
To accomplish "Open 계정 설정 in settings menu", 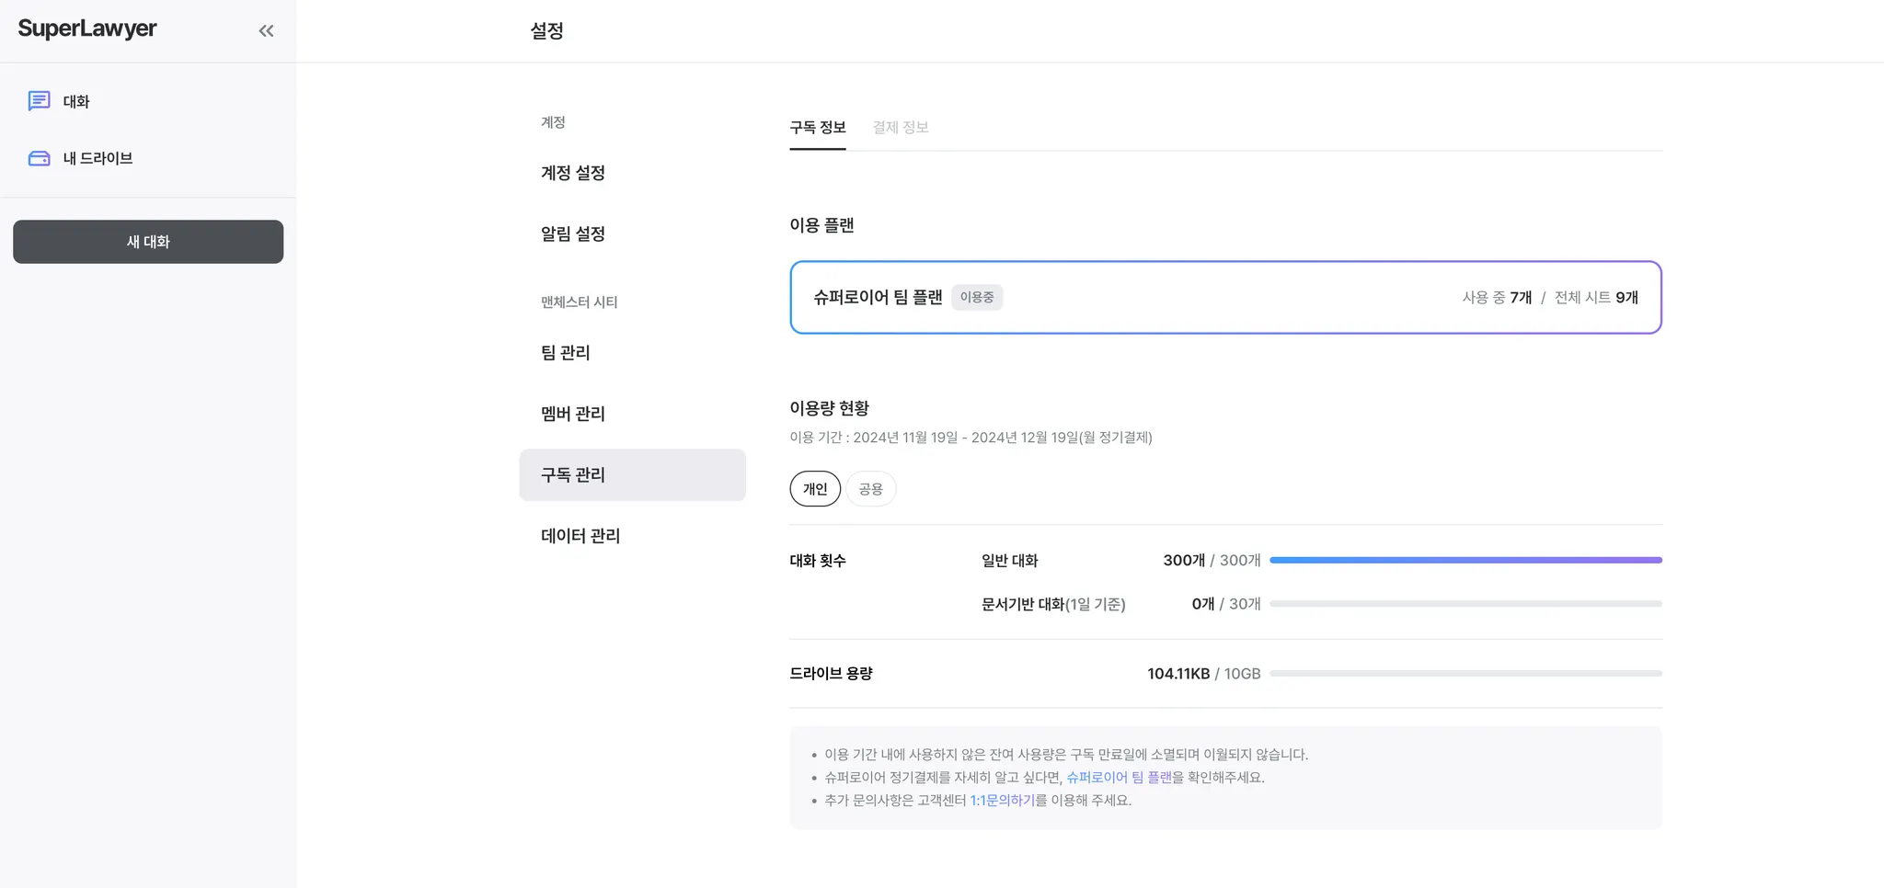I will point(572,173).
